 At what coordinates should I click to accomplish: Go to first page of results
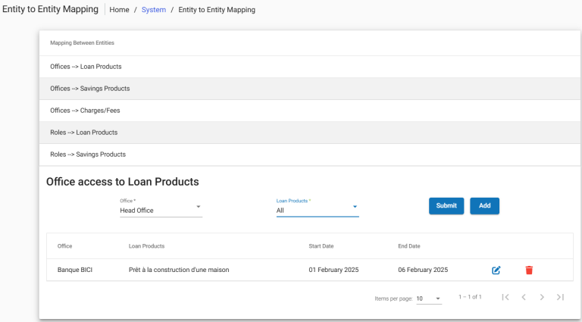tap(505, 297)
